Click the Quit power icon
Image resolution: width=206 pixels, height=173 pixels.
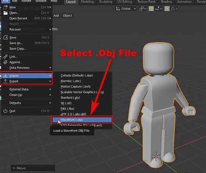coord(5,111)
